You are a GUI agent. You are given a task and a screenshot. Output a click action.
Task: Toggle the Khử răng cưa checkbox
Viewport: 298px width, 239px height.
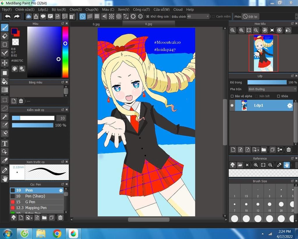pos(148,17)
